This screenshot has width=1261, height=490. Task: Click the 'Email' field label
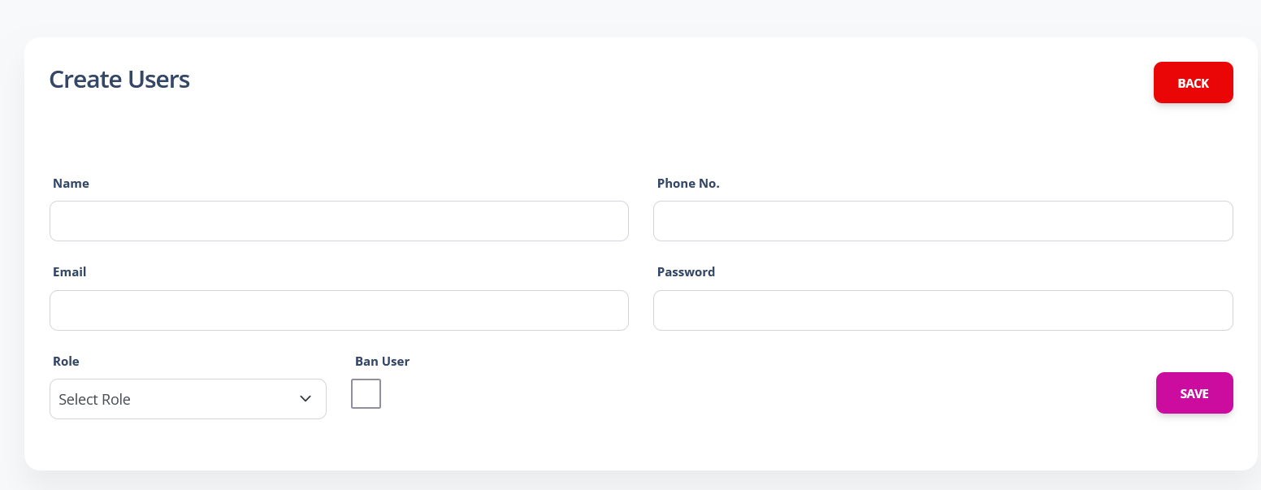(69, 272)
